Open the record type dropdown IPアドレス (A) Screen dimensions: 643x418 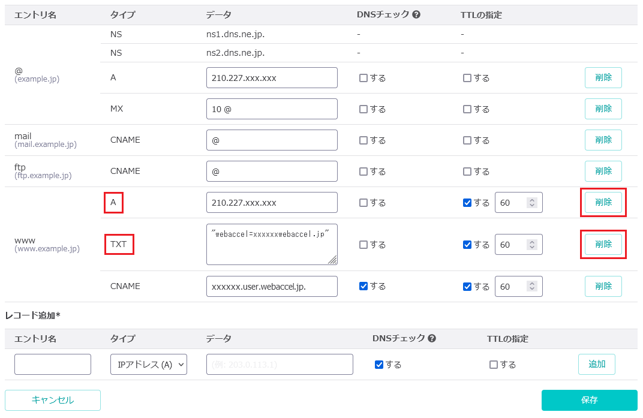[x=148, y=364]
